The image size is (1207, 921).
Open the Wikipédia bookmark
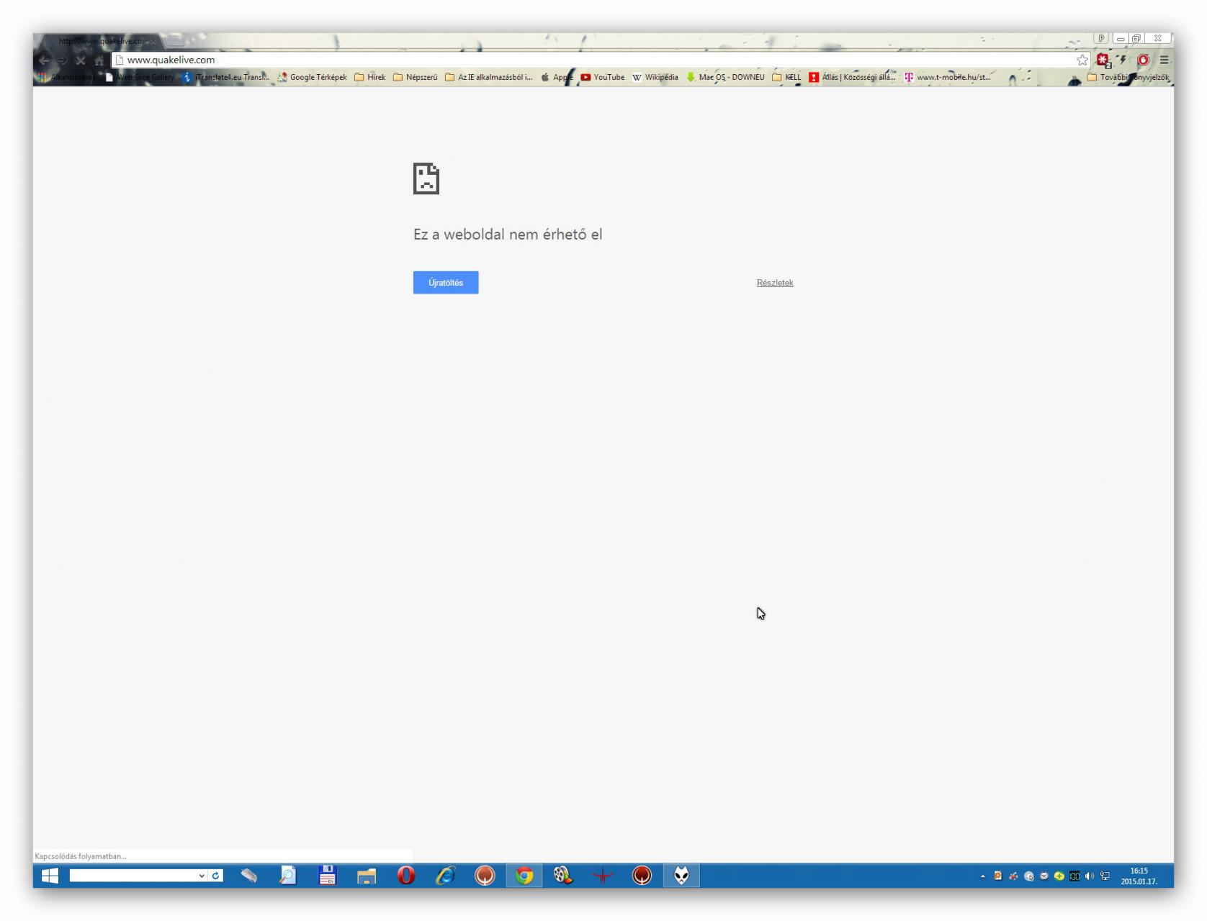(655, 78)
